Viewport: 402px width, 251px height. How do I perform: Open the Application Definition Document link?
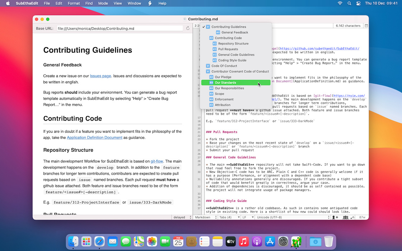click(94, 137)
